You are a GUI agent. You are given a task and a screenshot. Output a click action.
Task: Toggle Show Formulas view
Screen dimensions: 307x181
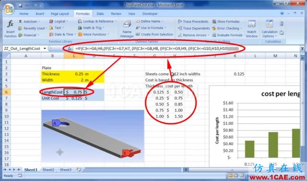[x=226, y=21]
